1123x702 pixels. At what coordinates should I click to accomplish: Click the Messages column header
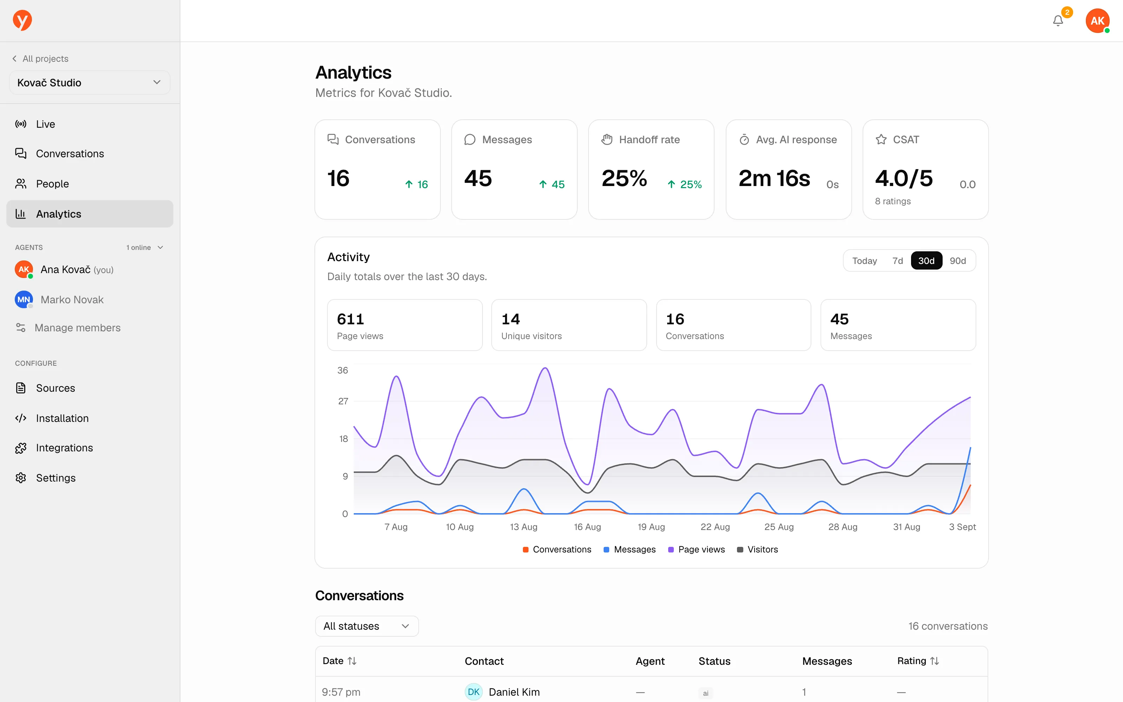pos(827,661)
